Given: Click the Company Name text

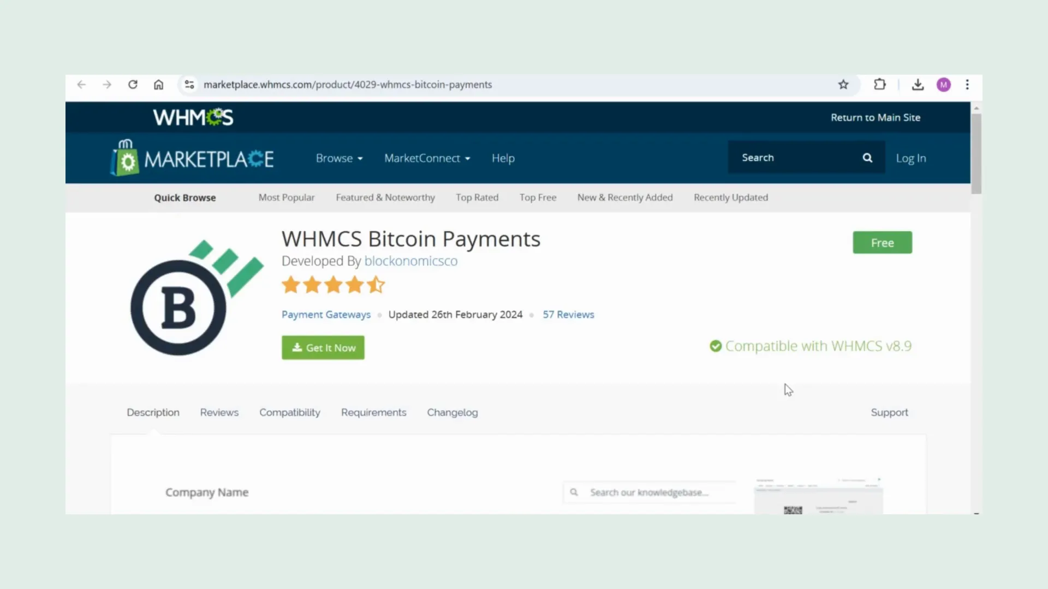Looking at the screenshot, I should coord(207,492).
